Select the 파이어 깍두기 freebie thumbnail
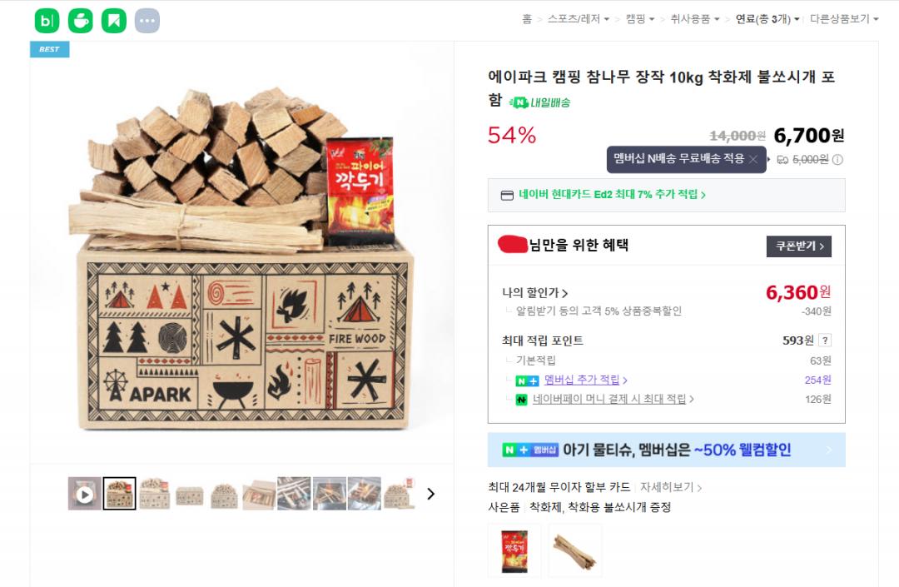Viewport: 899px width, 587px height. (x=514, y=550)
